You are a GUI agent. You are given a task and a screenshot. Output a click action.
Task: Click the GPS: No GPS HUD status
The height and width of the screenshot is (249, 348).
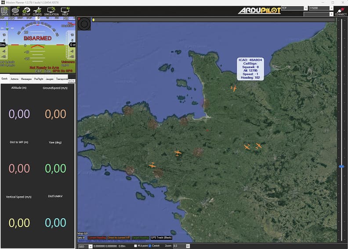pyautogui.click(x=62, y=71)
